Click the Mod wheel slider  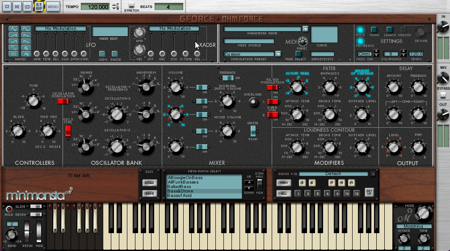(x=39, y=230)
